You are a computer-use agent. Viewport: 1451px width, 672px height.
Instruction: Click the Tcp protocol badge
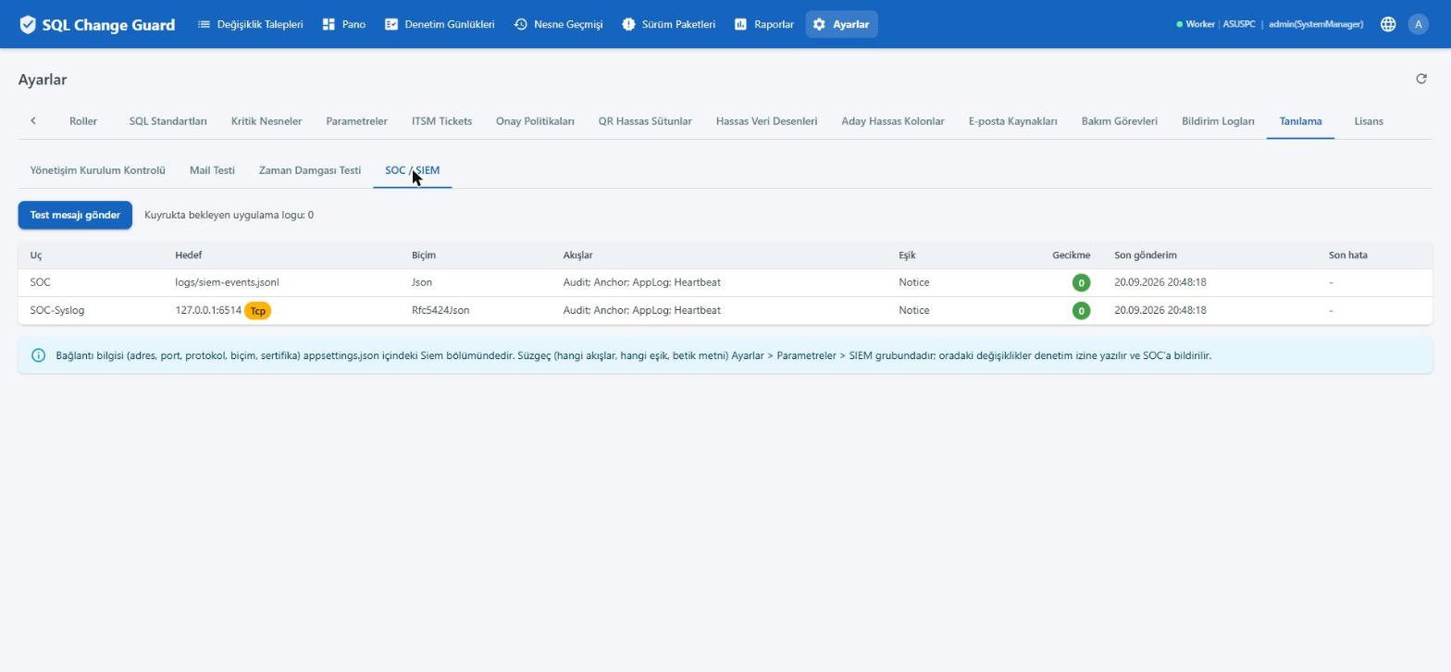click(258, 311)
